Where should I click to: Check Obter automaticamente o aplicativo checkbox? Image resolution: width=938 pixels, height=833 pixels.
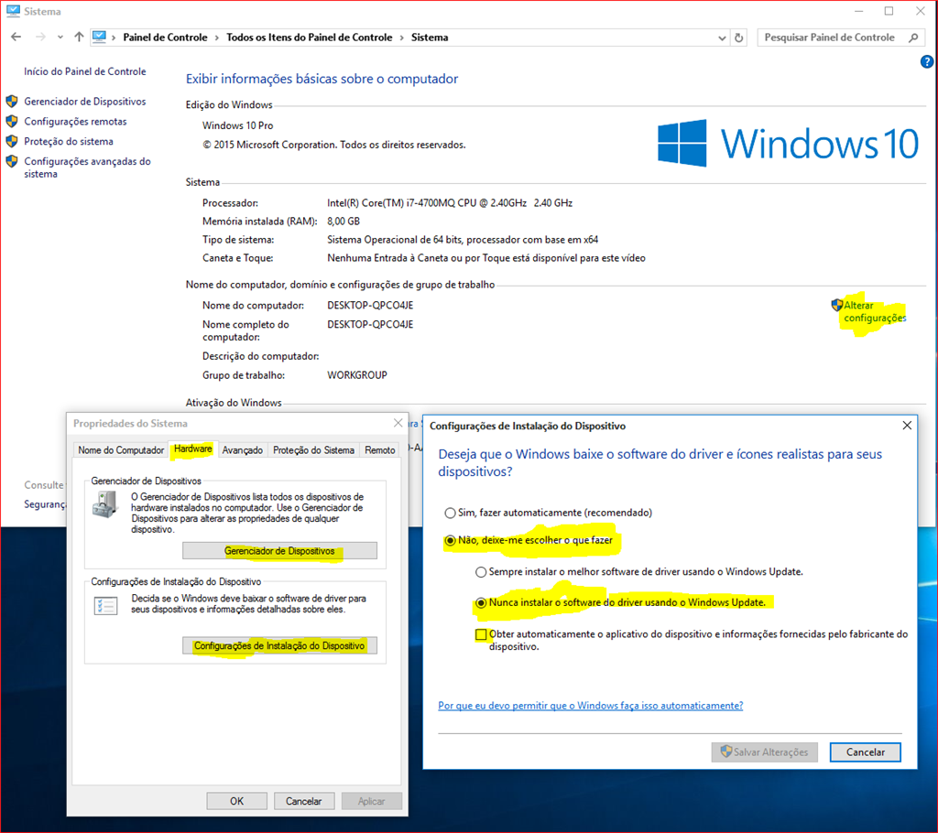click(481, 634)
